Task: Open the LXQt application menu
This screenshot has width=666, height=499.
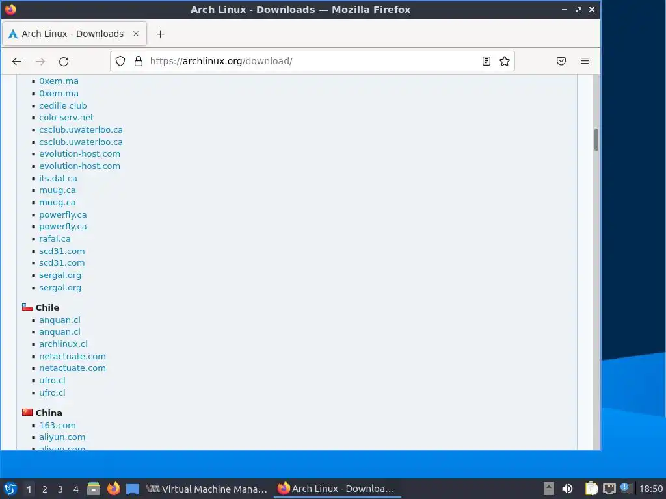Action: click(10, 489)
